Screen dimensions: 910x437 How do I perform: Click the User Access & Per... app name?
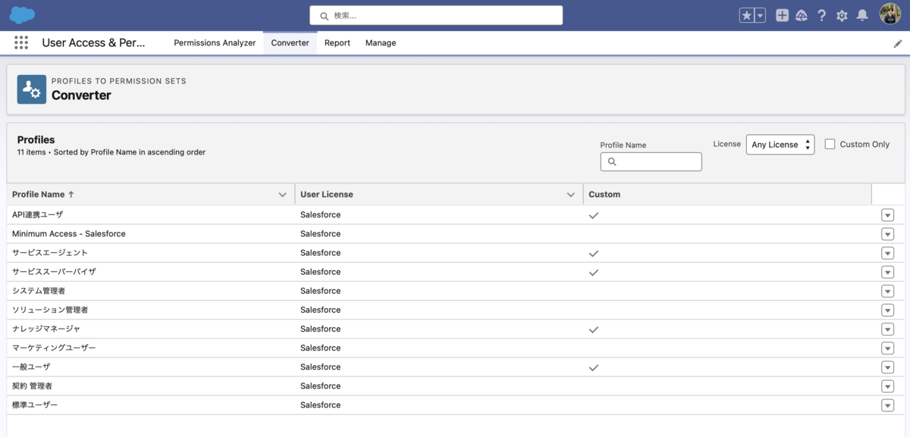click(x=93, y=42)
